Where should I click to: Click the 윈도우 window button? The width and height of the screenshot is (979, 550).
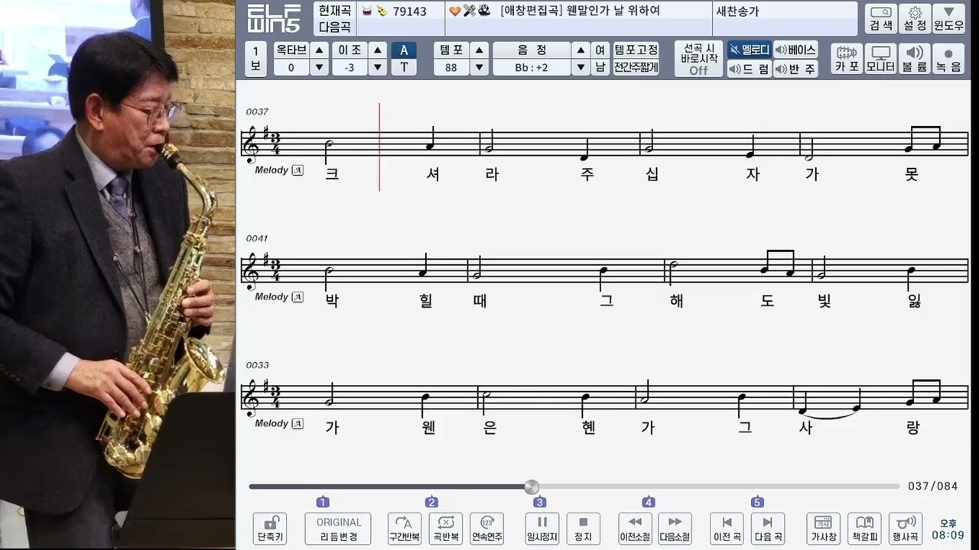(948, 18)
